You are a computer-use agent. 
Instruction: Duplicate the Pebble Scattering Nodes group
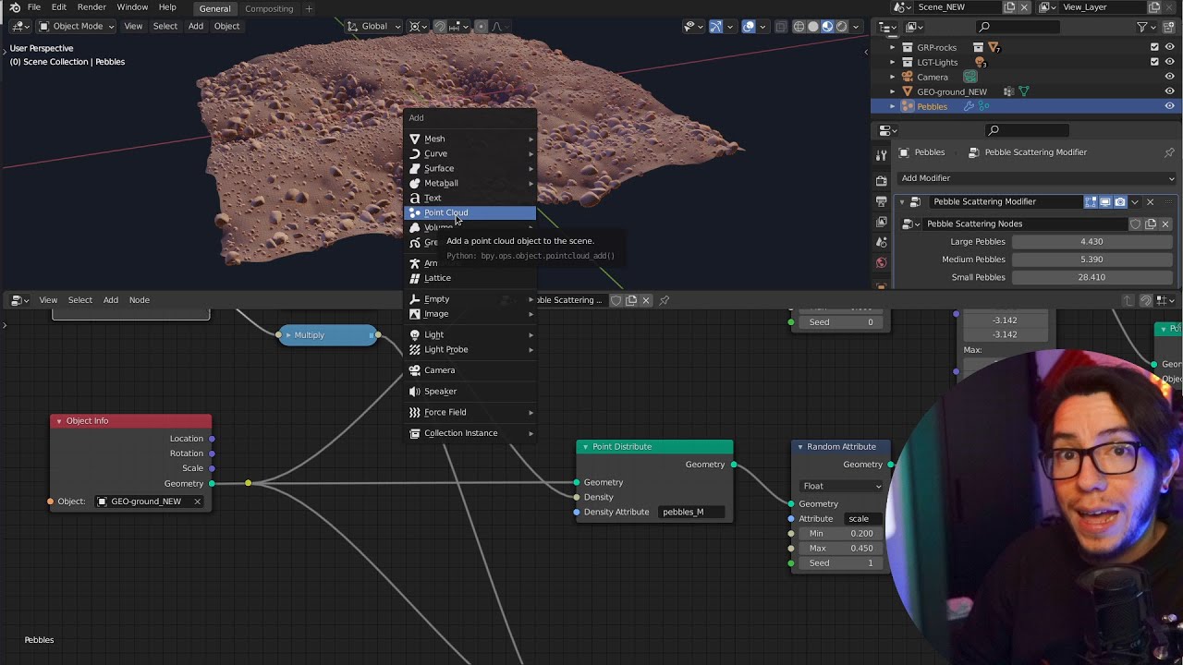[x=1151, y=224]
